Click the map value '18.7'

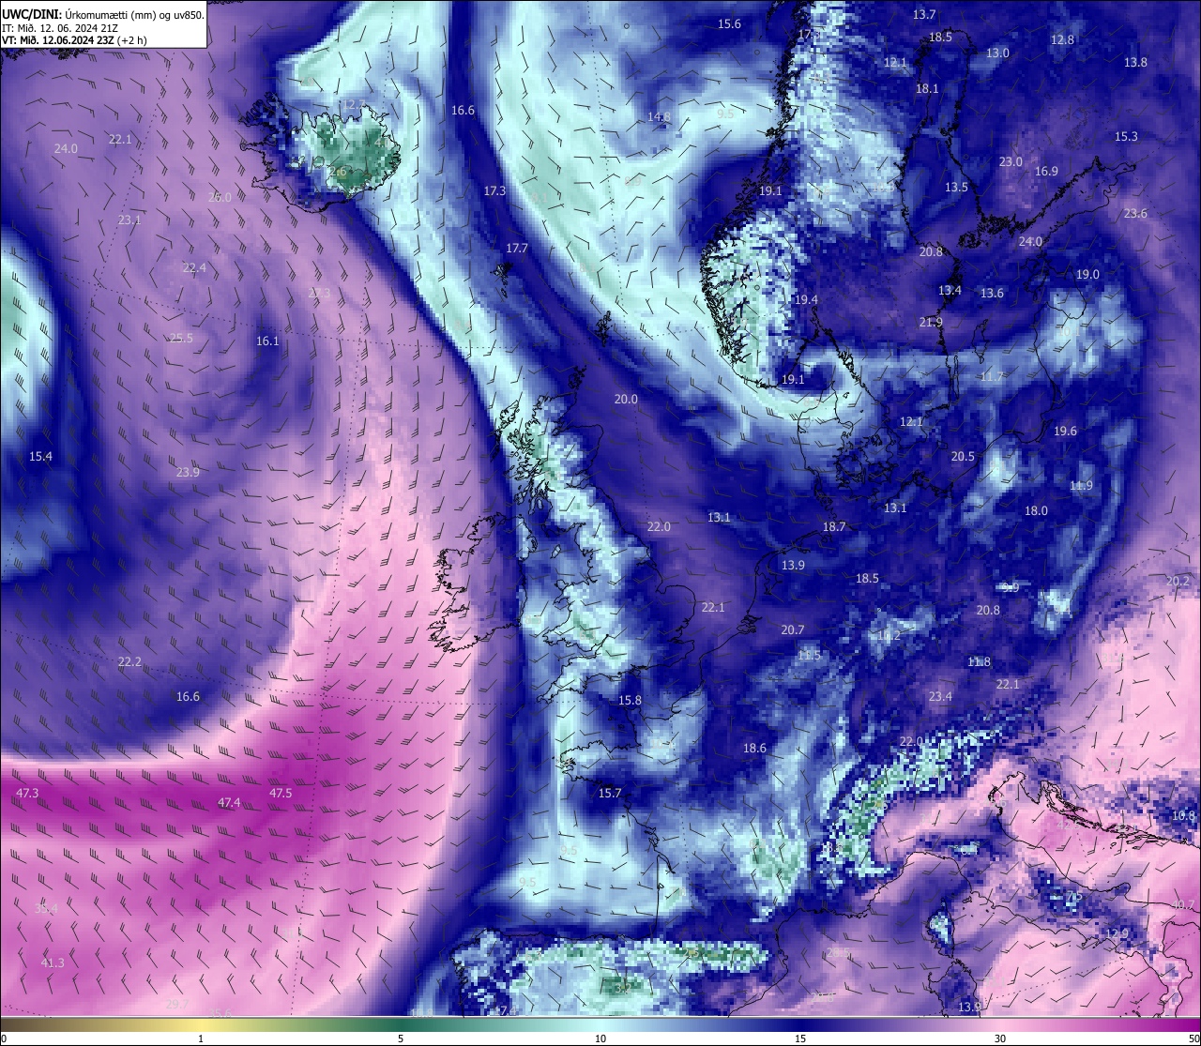click(834, 527)
